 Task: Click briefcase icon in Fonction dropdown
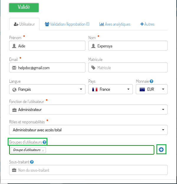tap(14, 110)
